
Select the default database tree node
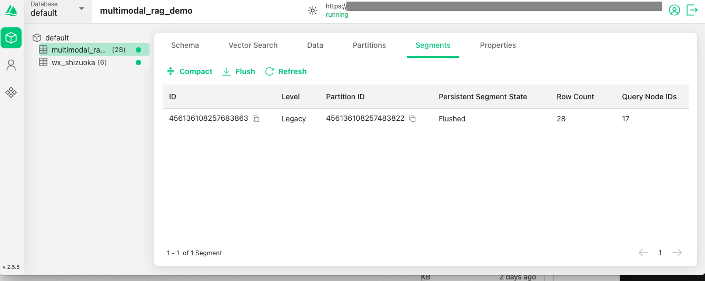(x=57, y=38)
